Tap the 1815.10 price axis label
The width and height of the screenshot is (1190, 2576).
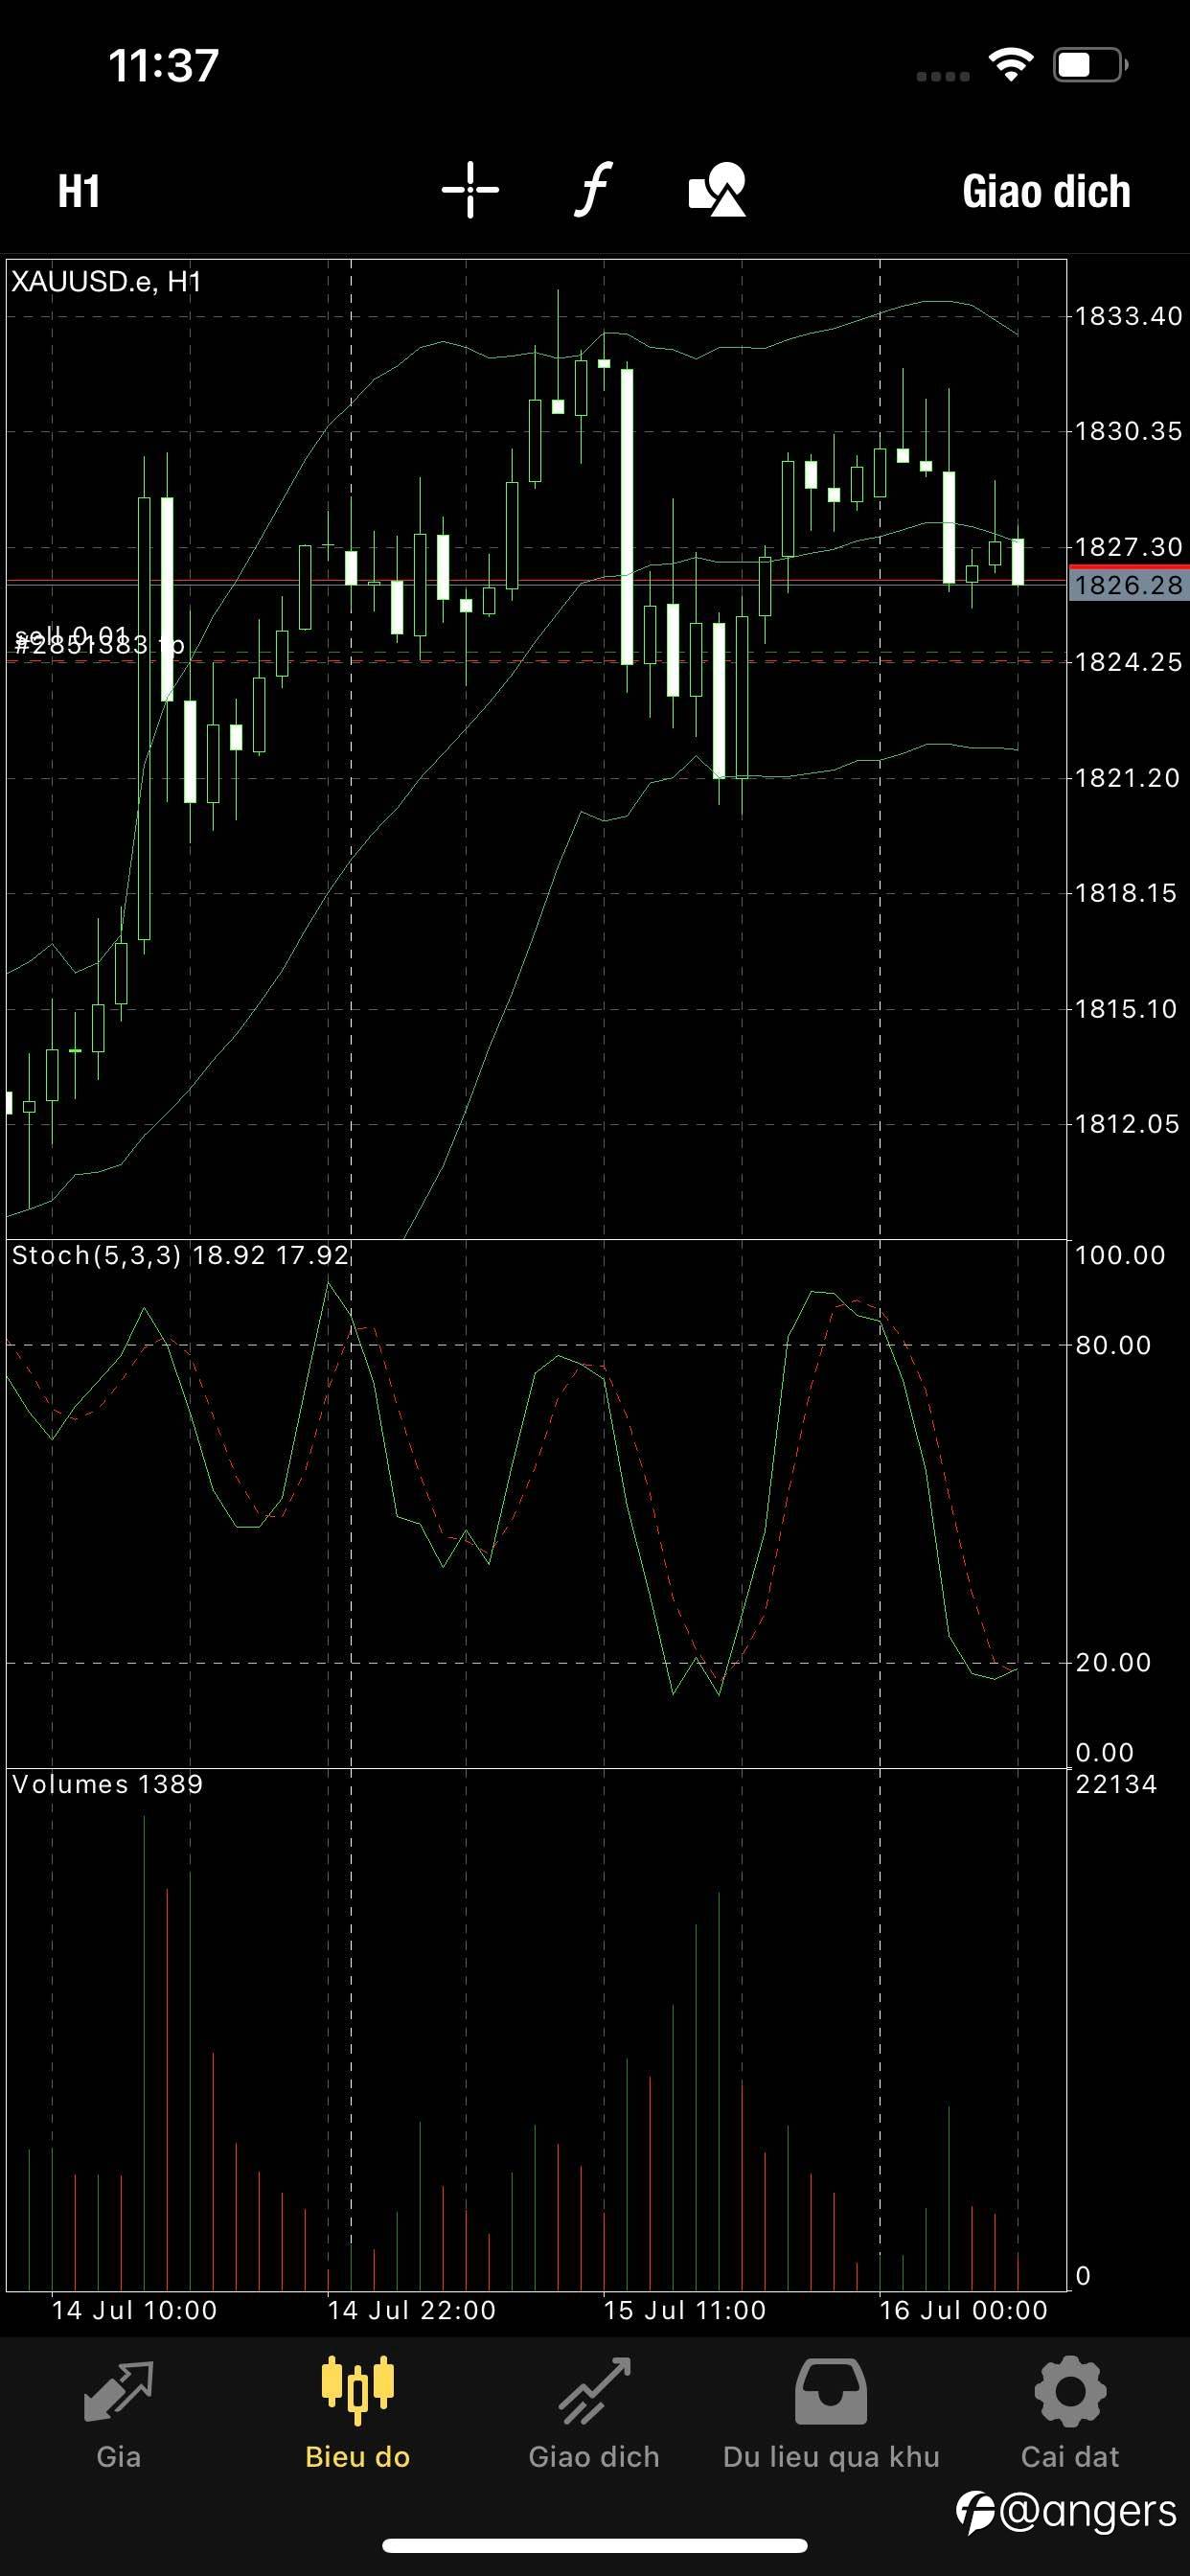coord(1127,1009)
